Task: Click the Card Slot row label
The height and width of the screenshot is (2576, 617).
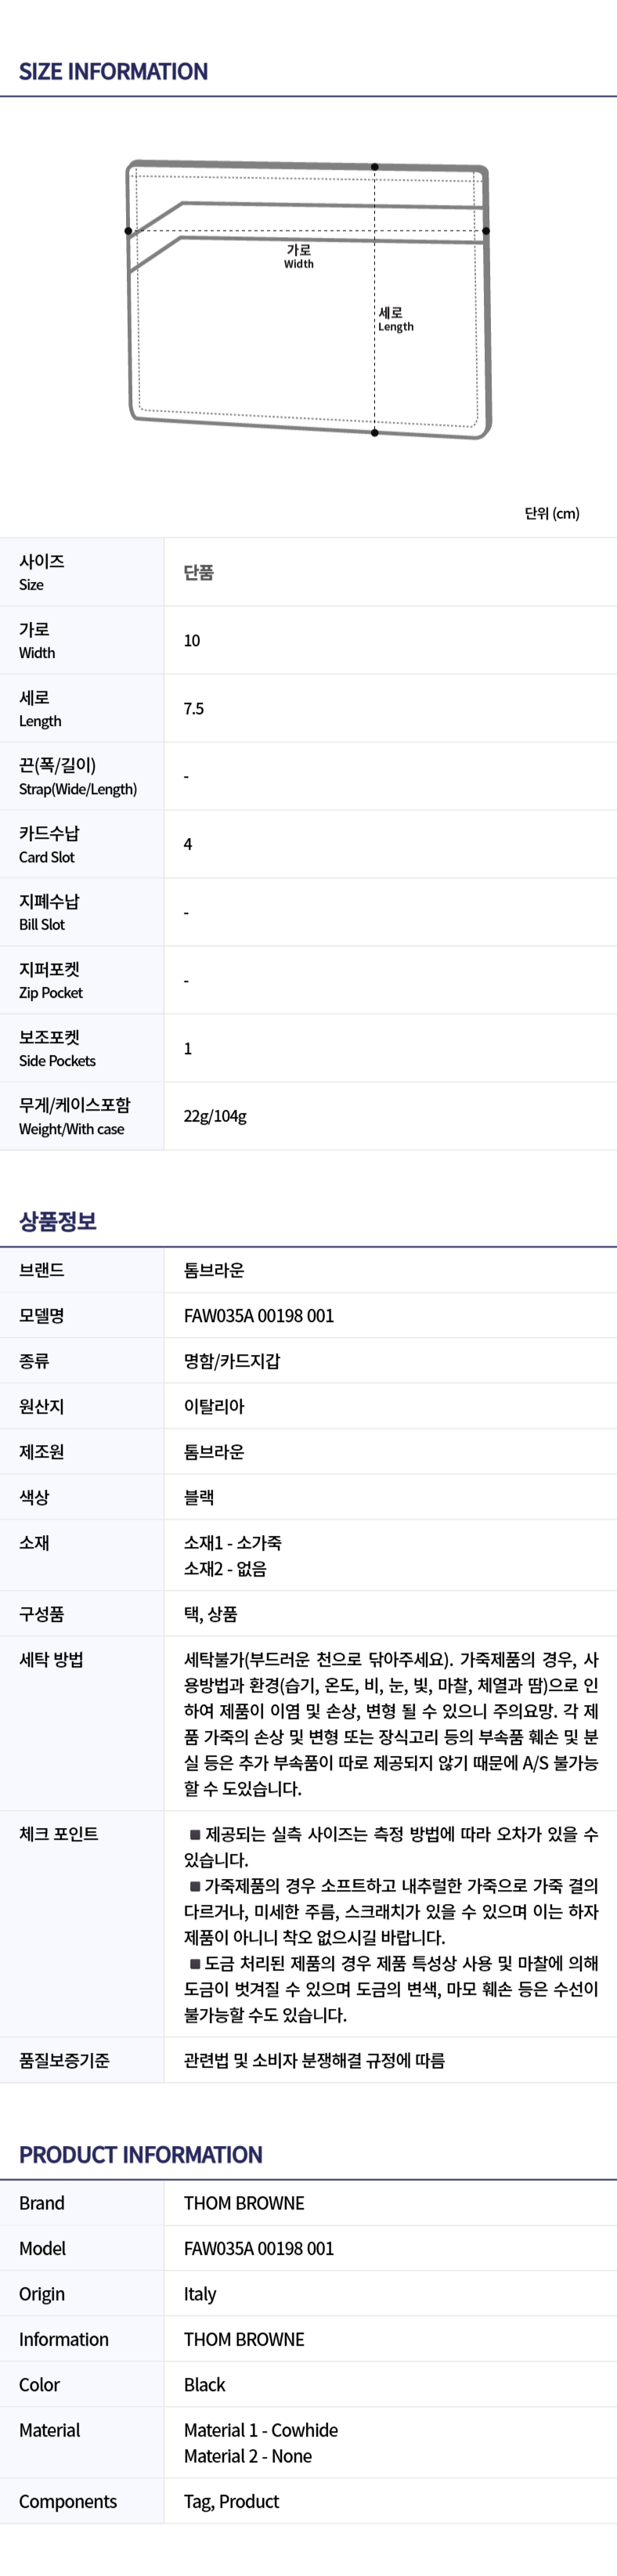Action: point(49,844)
